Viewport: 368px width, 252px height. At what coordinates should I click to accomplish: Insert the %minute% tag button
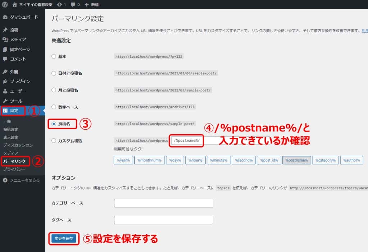pos(218,160)
